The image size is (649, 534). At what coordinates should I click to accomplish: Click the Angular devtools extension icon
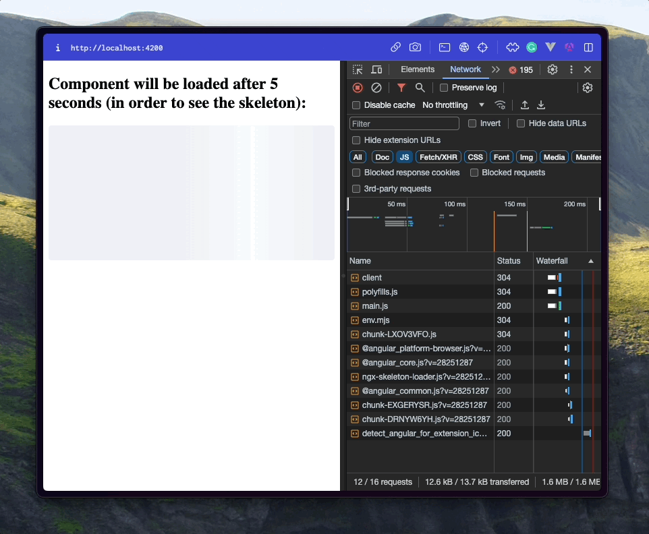(x=569, y=48)
